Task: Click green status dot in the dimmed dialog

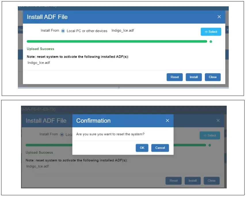Action: (210, 145)
